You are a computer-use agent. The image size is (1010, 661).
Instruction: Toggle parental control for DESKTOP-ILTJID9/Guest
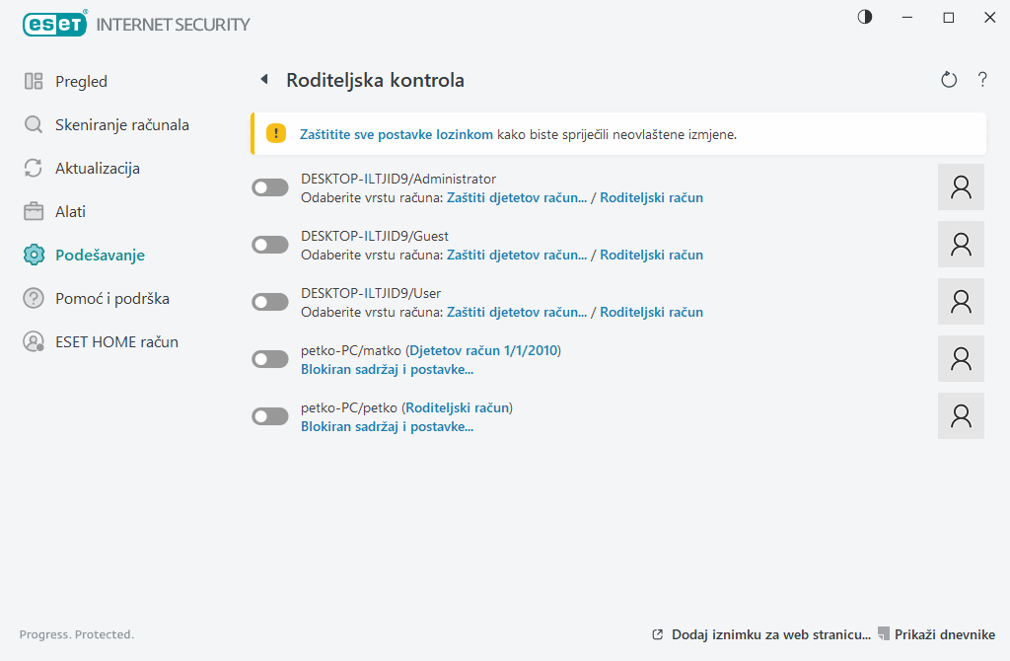[x=270, y=245]
